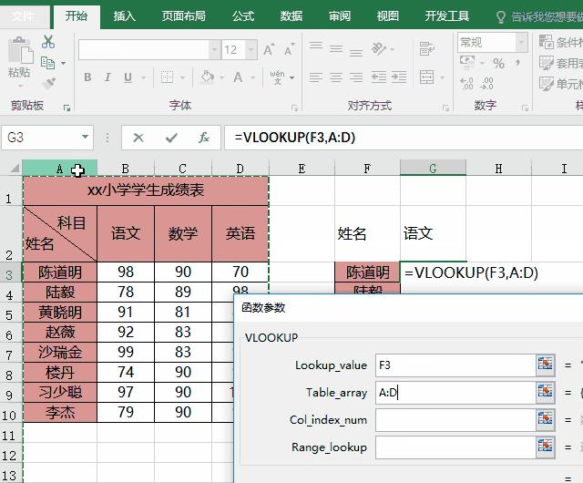This screenshot has height=483, width=583.
Task: Open the font size dropdown arrow
Action: coord(251,49)
